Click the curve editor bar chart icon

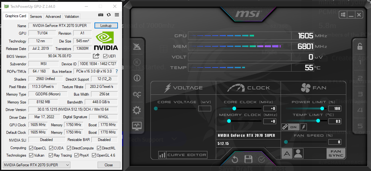pos(162,155)
